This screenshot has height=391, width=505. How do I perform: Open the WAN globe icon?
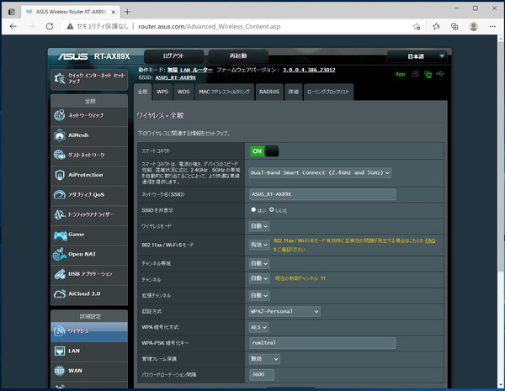point(60,371)
